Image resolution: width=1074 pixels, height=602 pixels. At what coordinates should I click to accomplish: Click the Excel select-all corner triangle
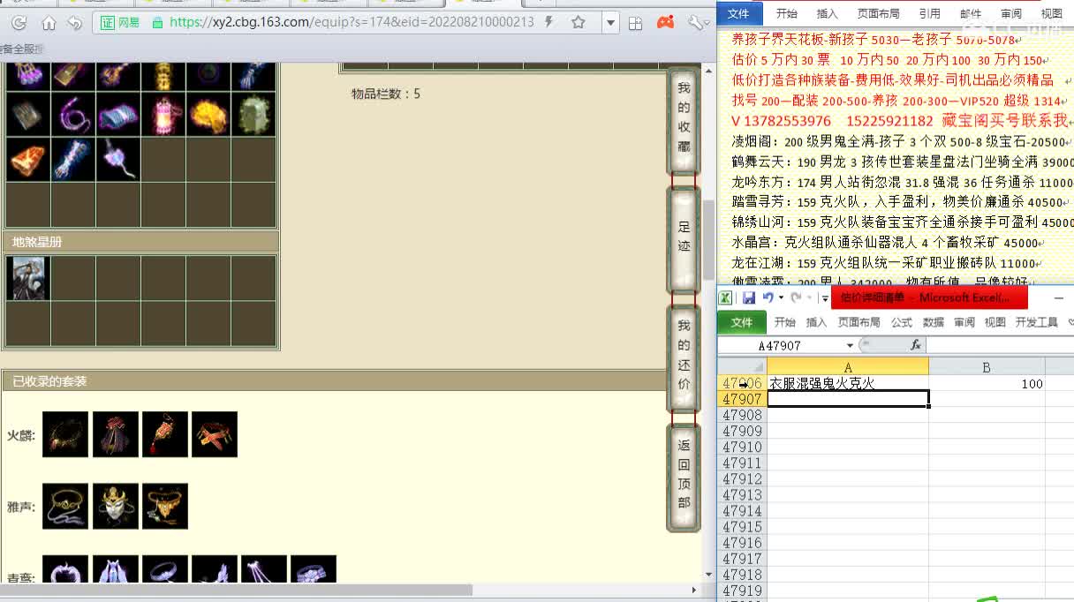point(742,366)
